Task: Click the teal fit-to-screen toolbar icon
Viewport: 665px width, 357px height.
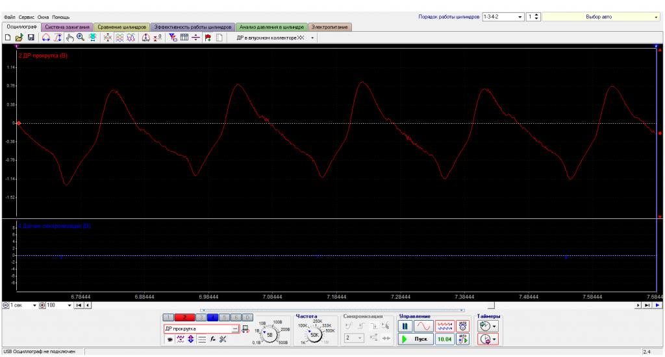Action: [x=92, y=38]
